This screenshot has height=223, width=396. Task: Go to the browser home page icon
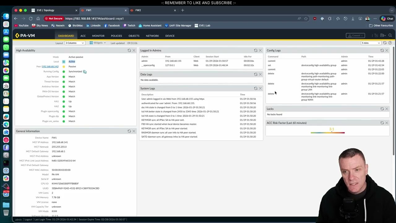click(38, 19)
